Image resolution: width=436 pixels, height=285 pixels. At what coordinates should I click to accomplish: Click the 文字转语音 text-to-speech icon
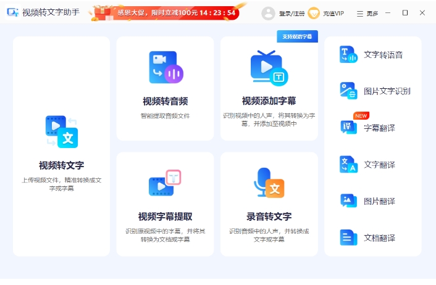tap(348, 54)
